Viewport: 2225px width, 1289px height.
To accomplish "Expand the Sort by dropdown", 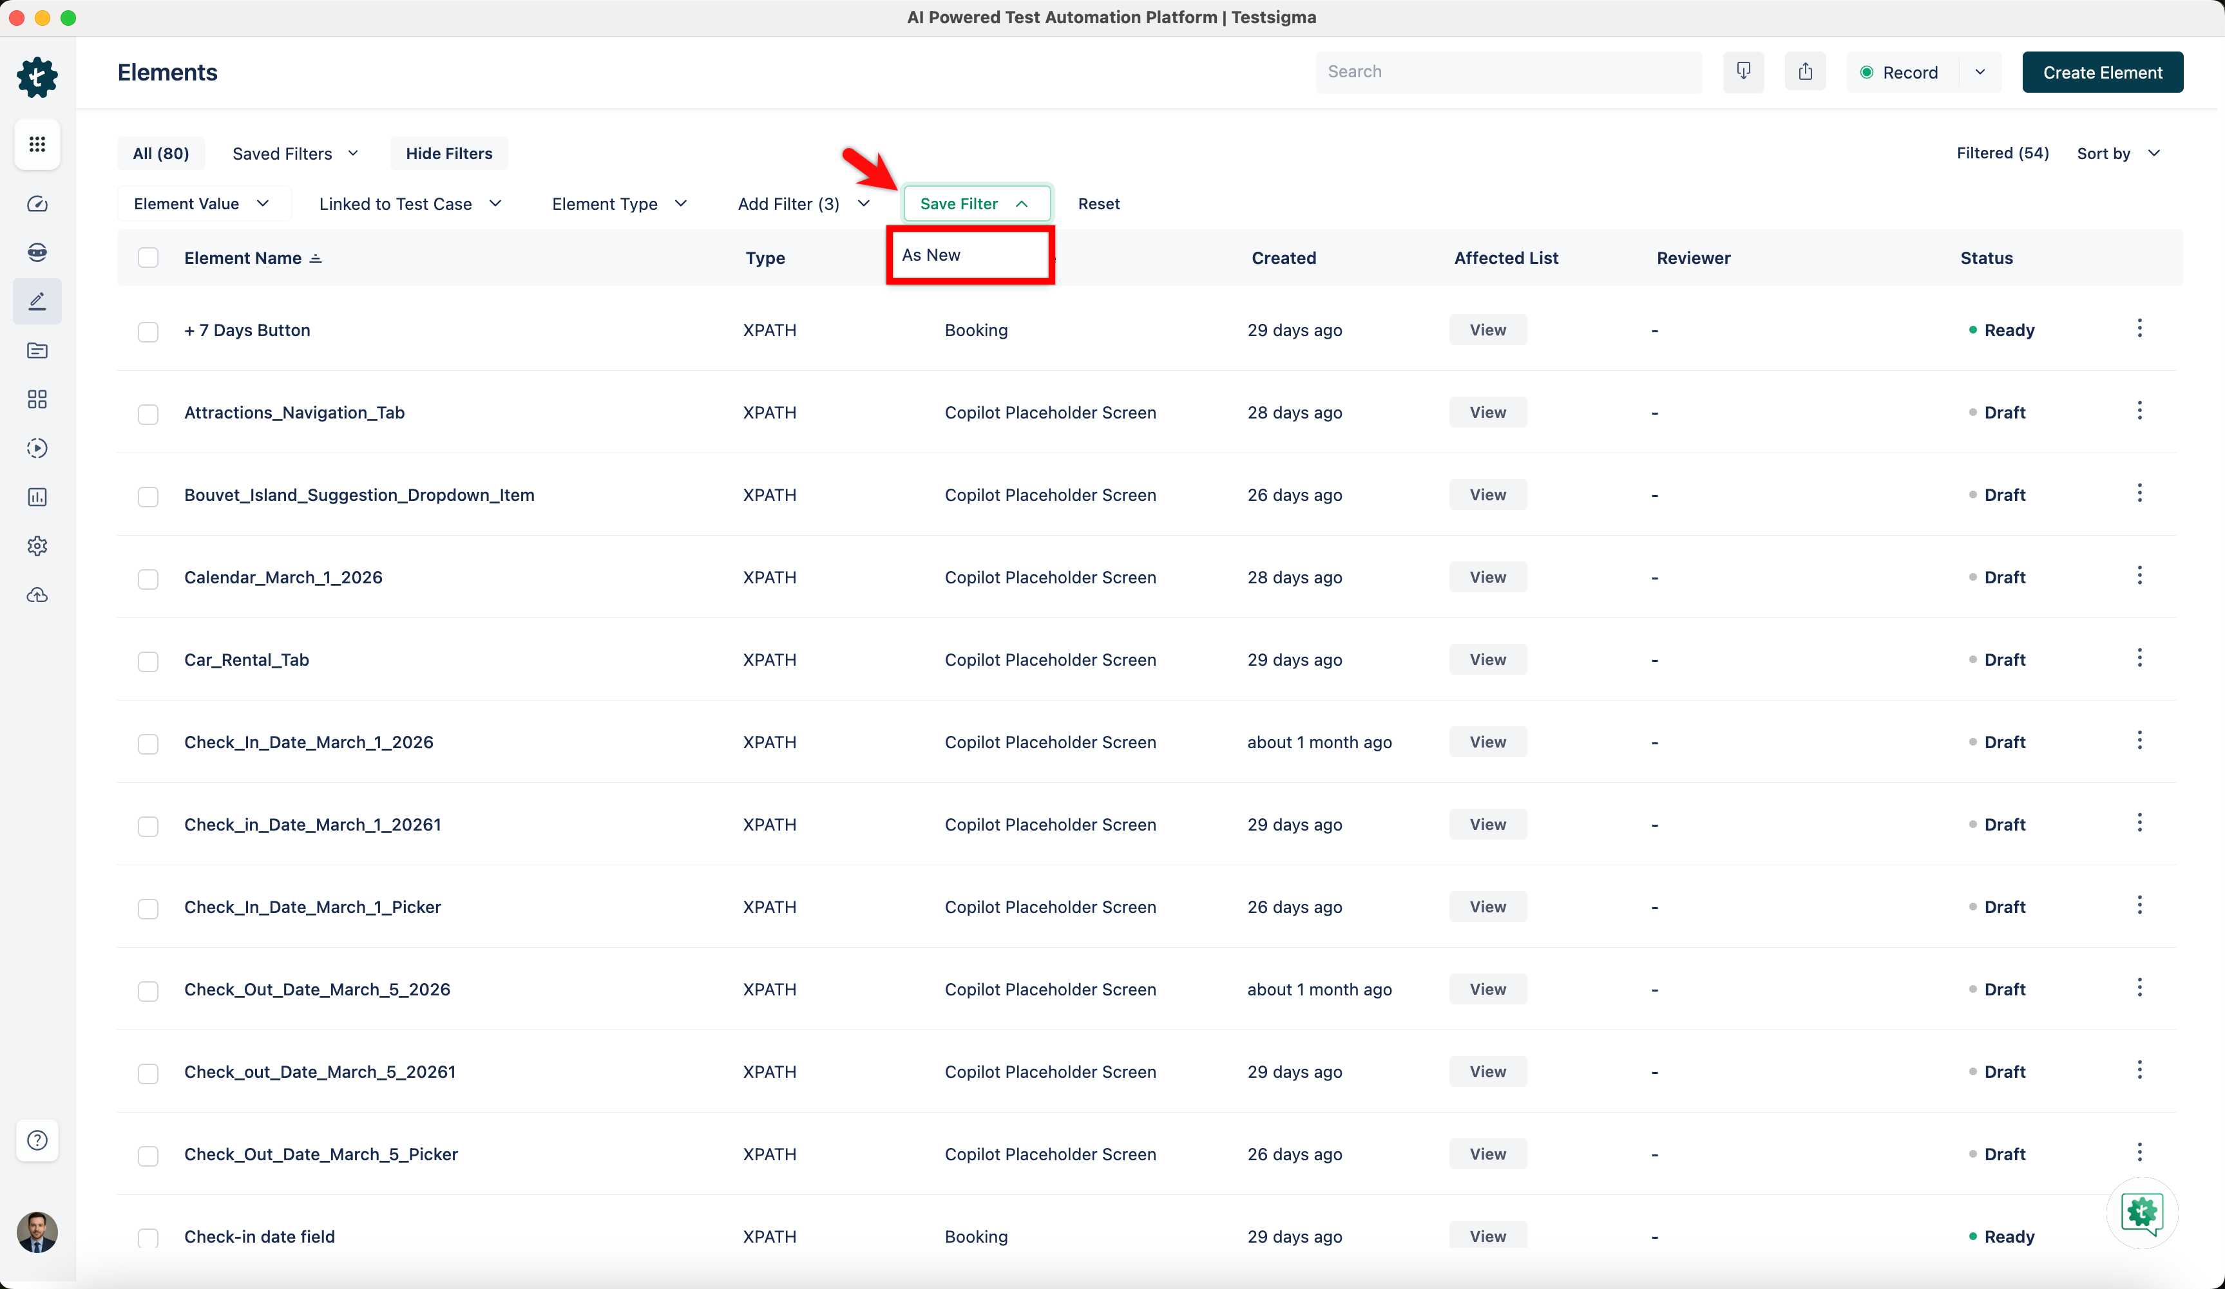I will [2117, 153].
